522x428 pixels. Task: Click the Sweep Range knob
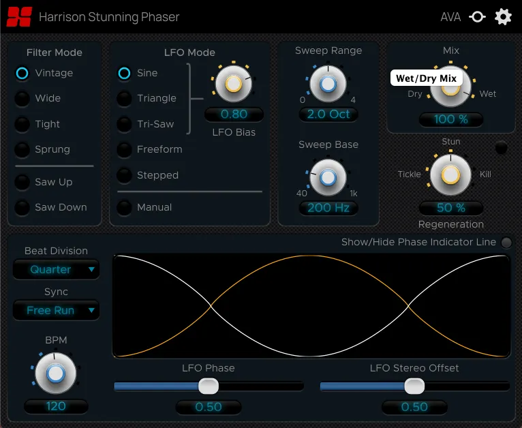tap(328, 84)
